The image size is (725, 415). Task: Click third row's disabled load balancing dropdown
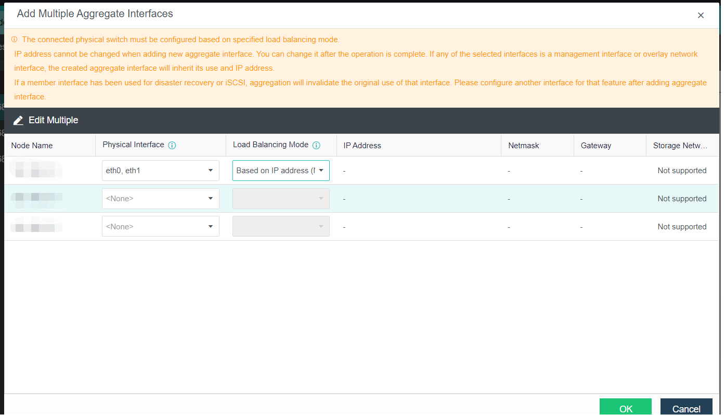tap(281, 227)
